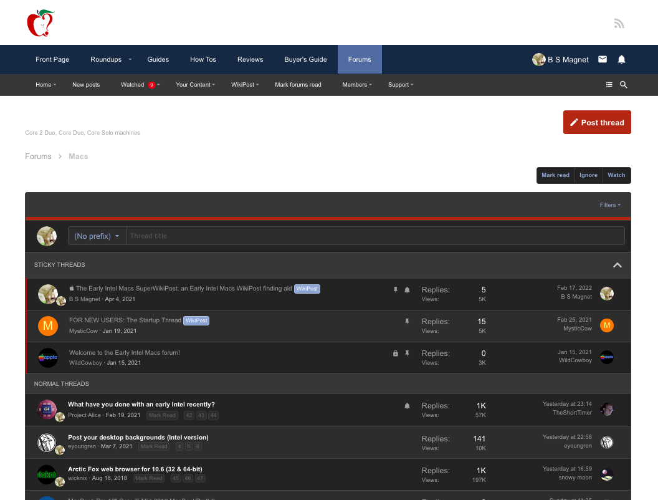
Task: Click pencil icon on Post thread button
Action: pos(574,123)
